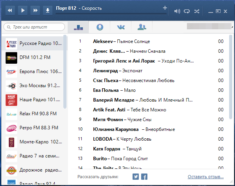Play Катя Гордон – Танцуй
This screenshot has height=186, width=235.
(149, 149)
